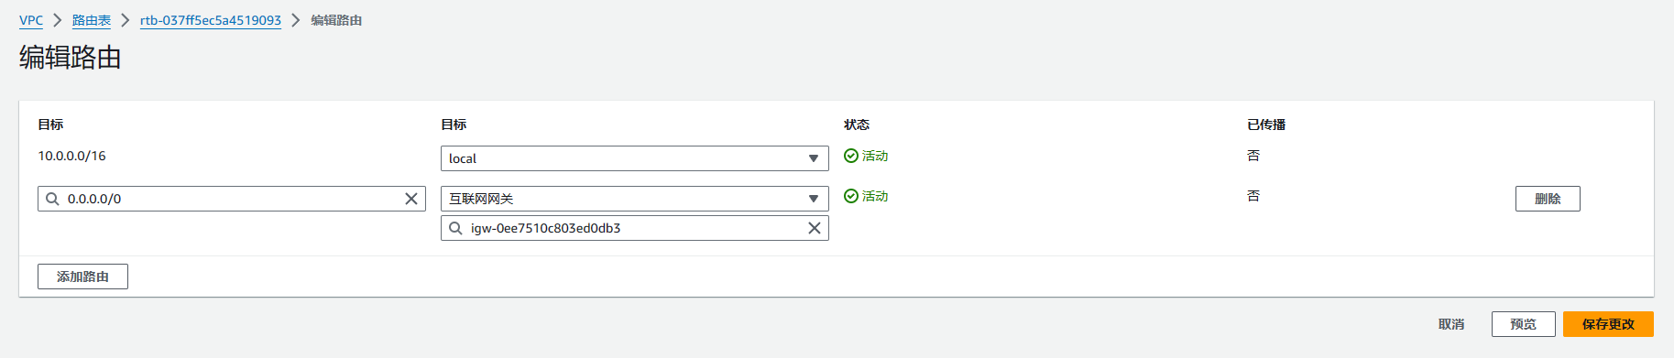Click the search icon in destination field

click(52, 199)
